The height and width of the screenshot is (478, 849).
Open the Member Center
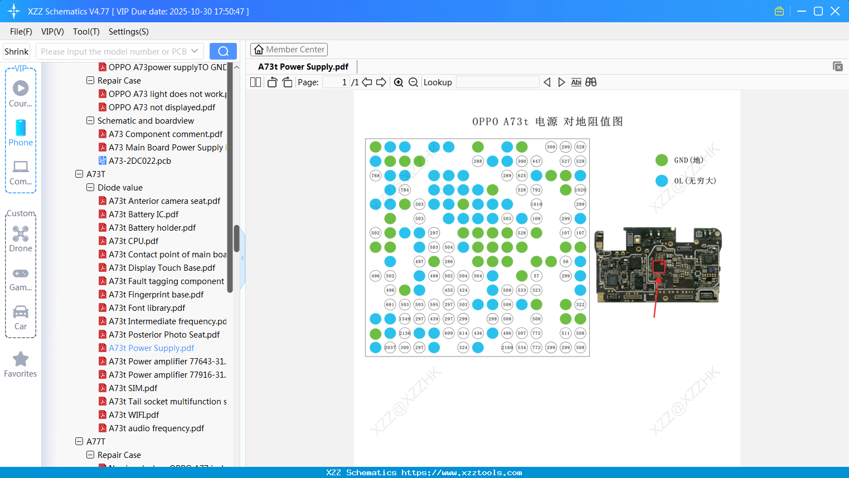click(x=289, y=50)
